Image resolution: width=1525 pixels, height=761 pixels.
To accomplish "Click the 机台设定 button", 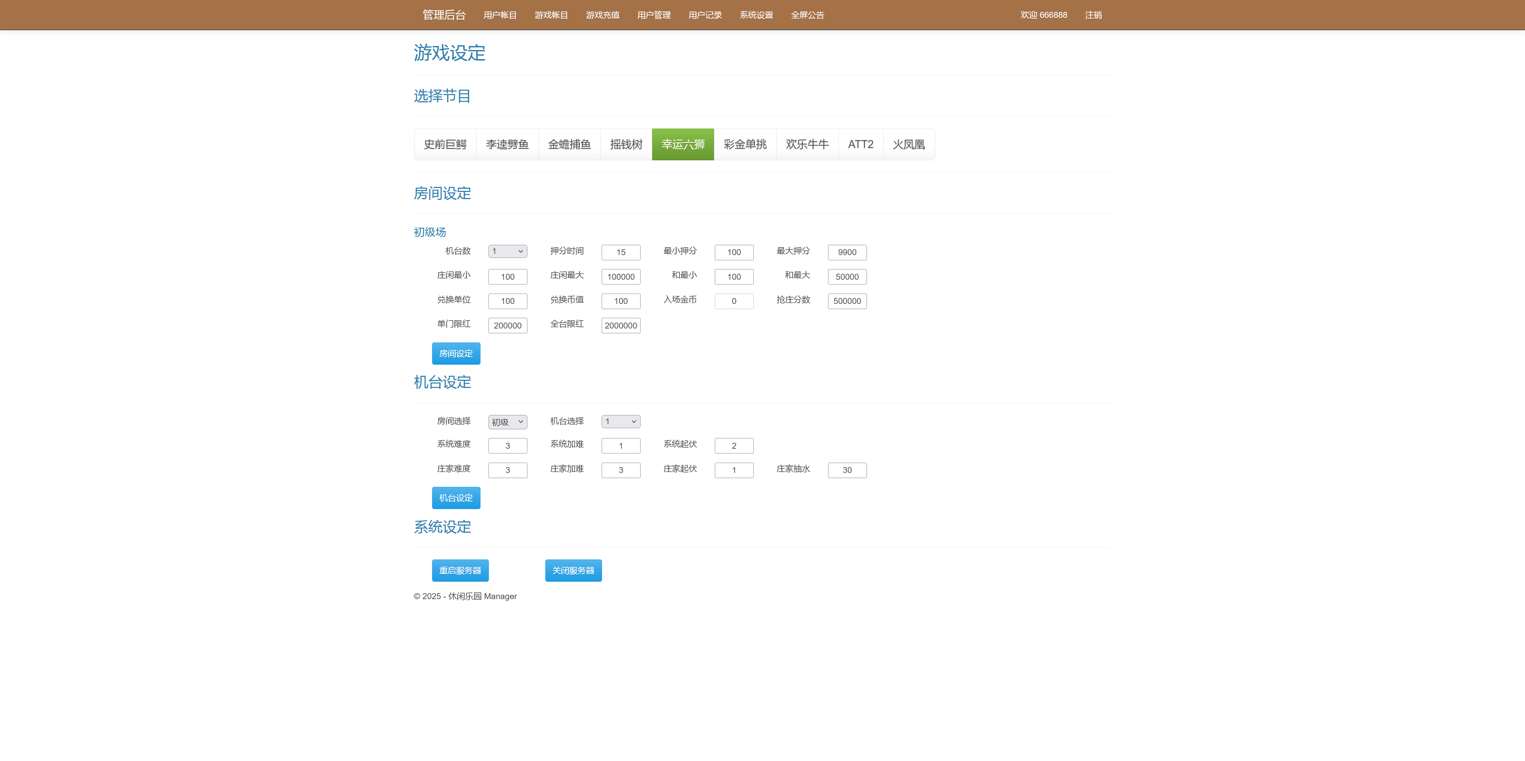I will pyautogui.click(x=456, y=497).
